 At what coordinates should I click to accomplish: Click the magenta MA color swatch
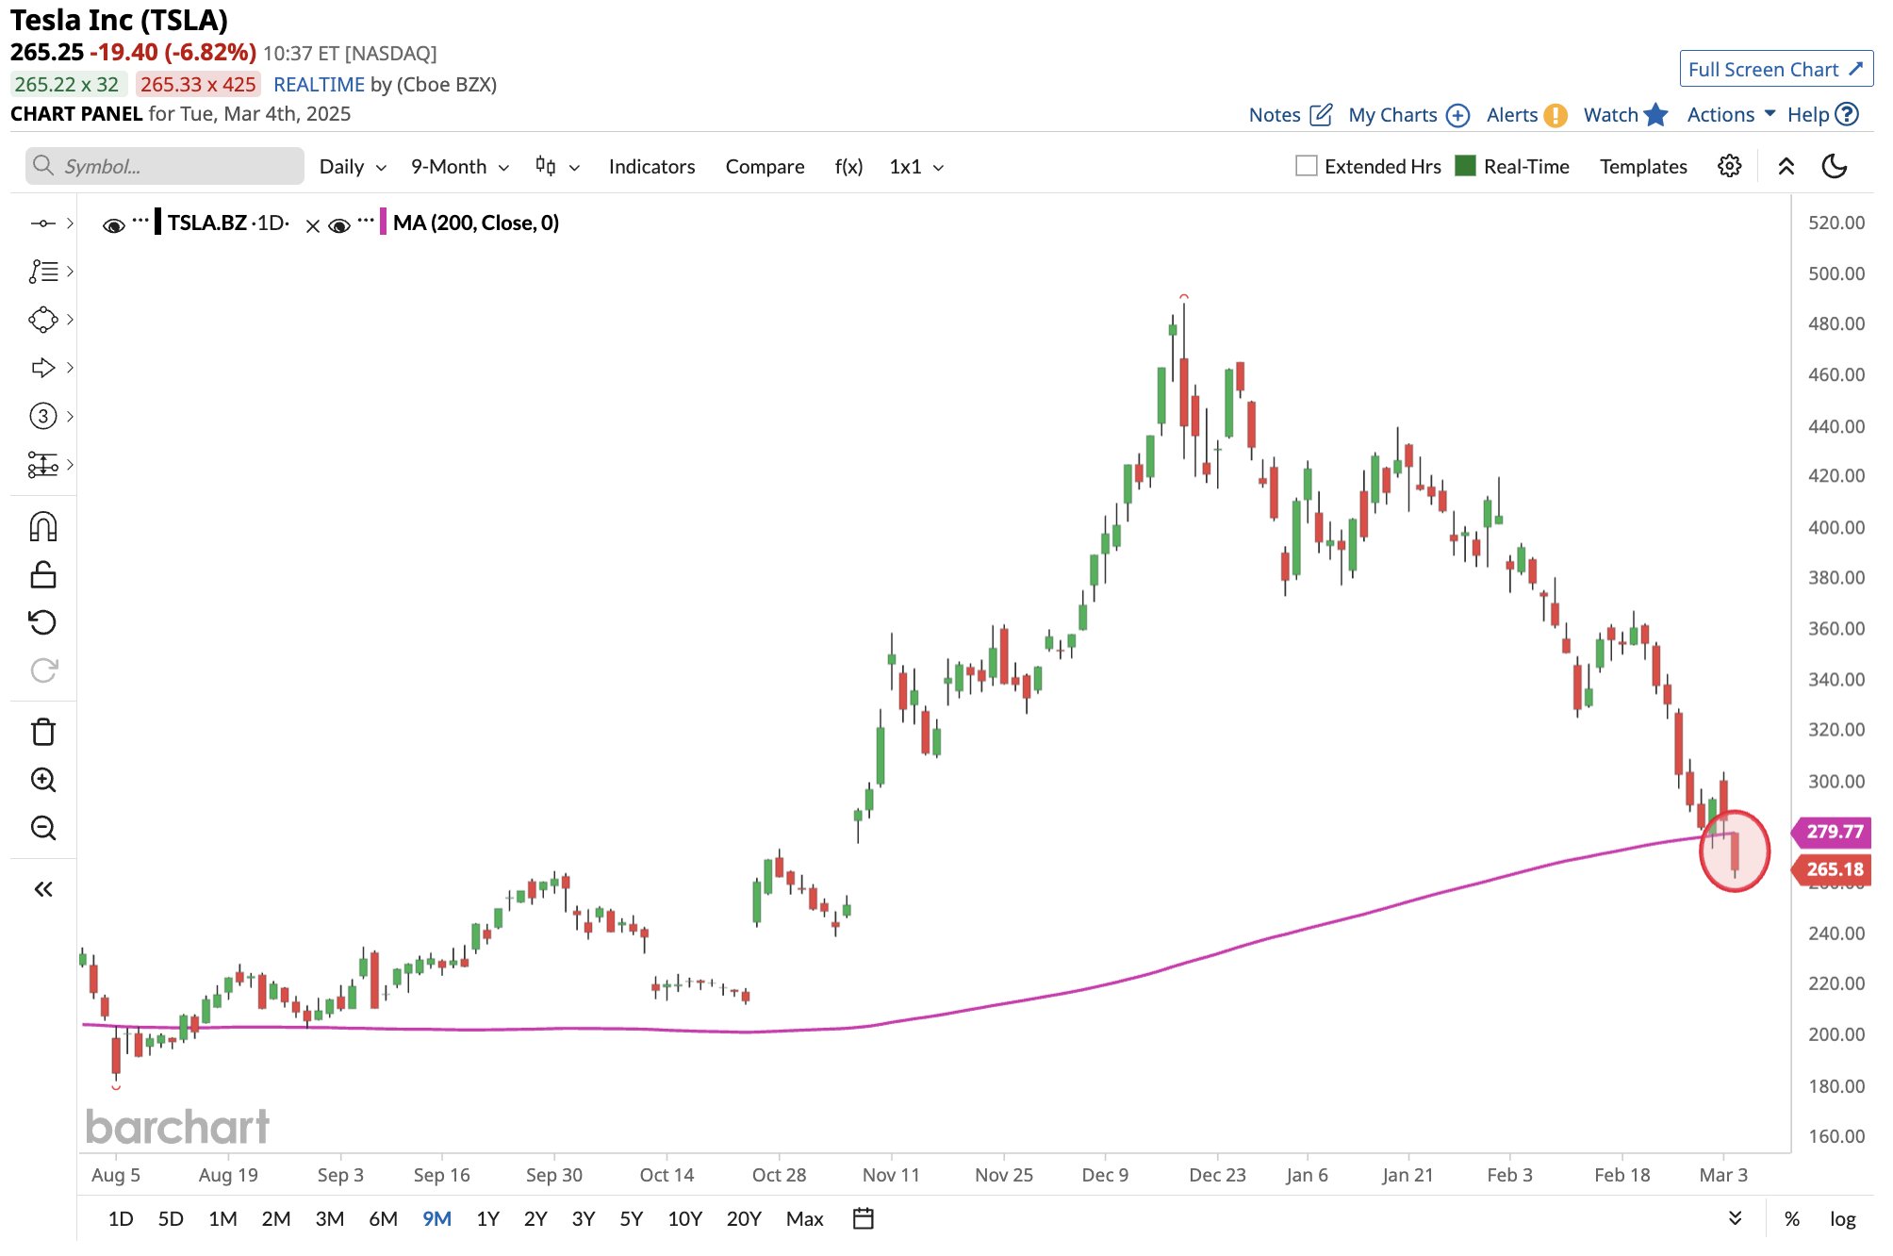coord(383,223)
